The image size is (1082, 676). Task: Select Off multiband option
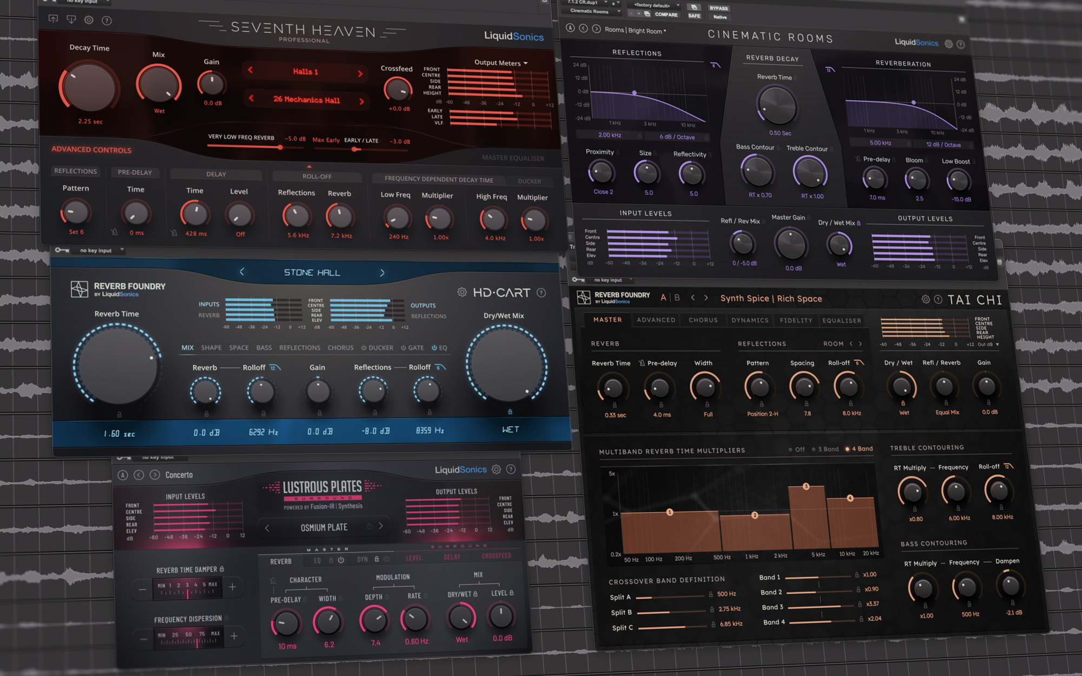pyautogui.click(x=796, y=449)
